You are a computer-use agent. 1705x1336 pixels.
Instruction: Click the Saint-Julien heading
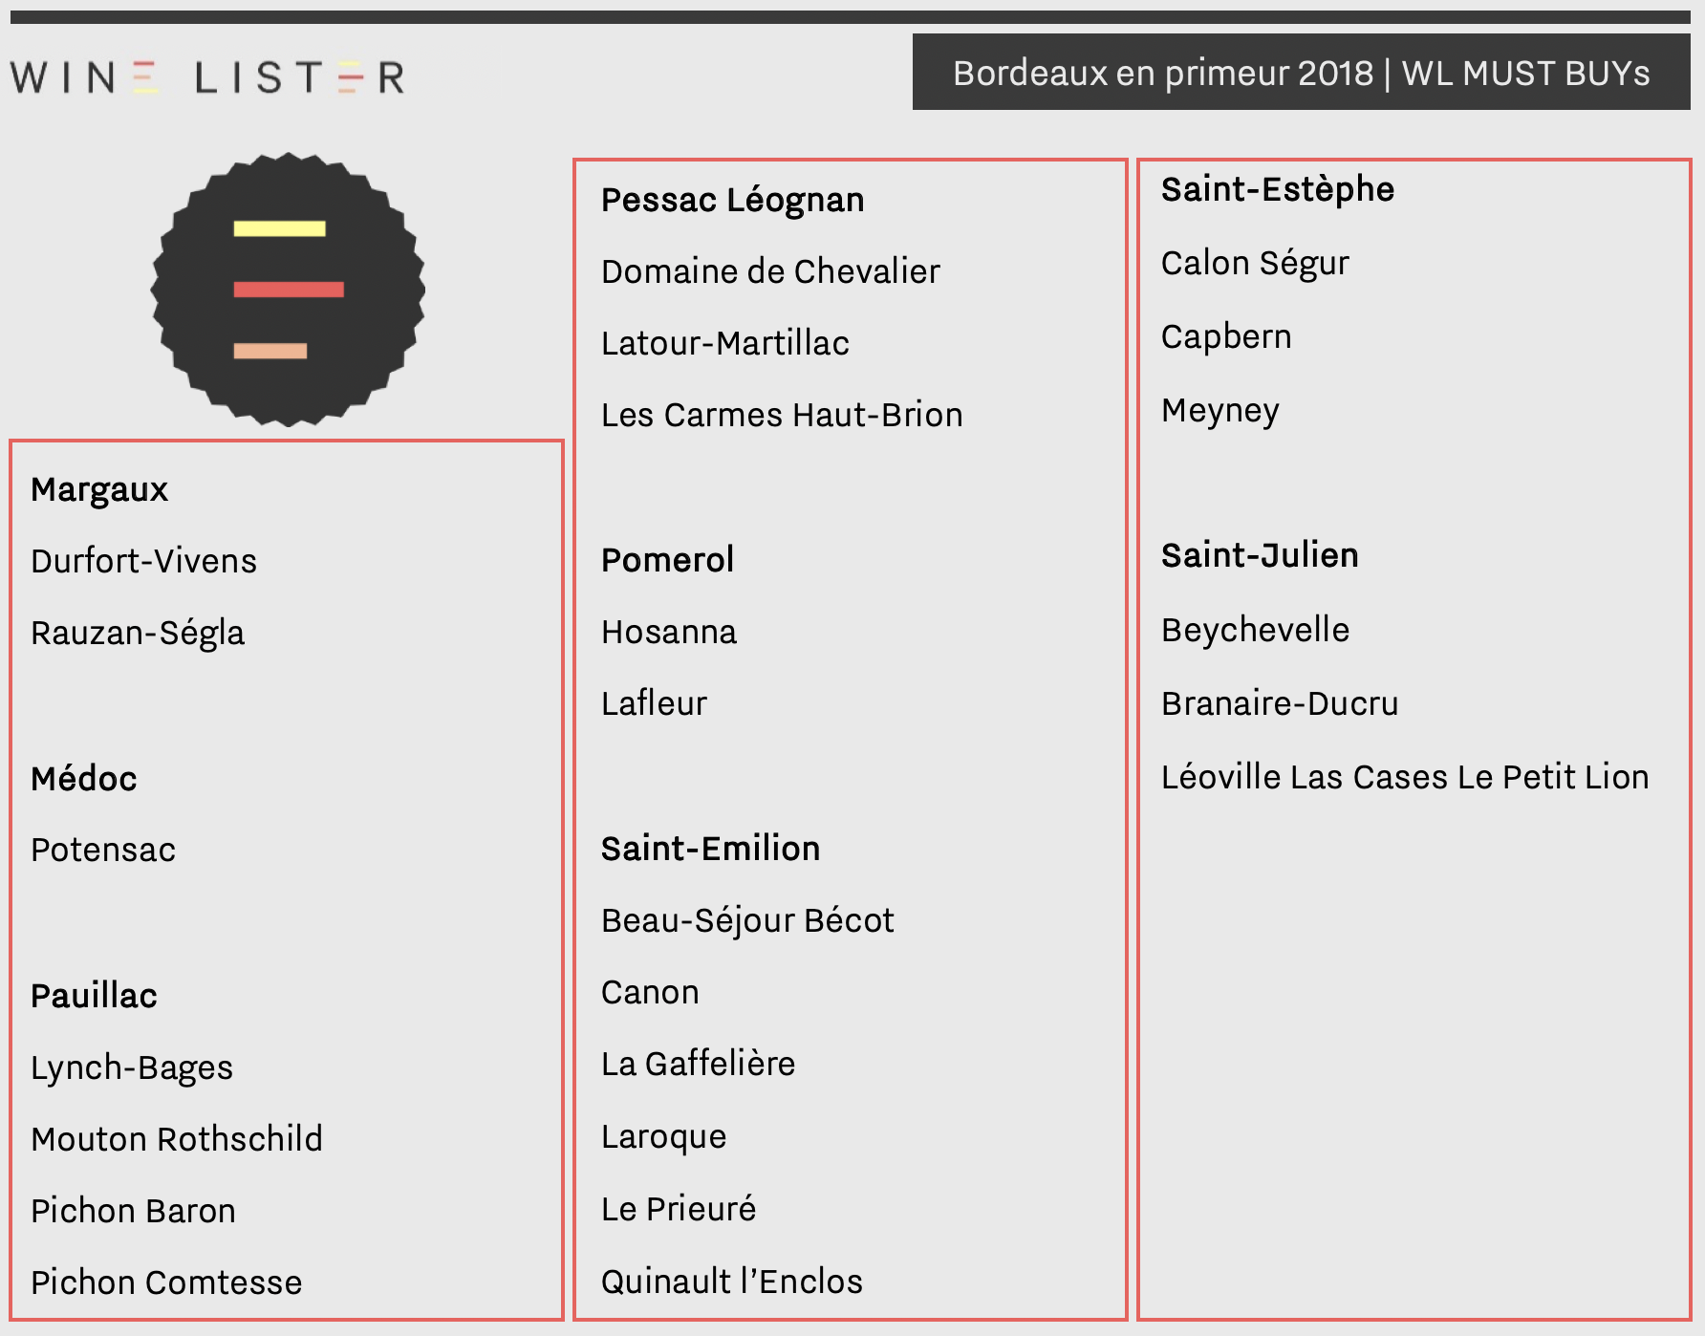point(1260,555)
